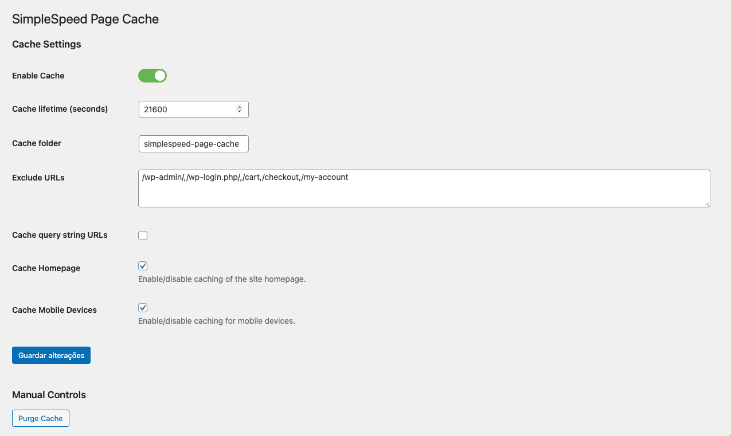
Task: Click the Cache folder label
Action: coord(37,143)
